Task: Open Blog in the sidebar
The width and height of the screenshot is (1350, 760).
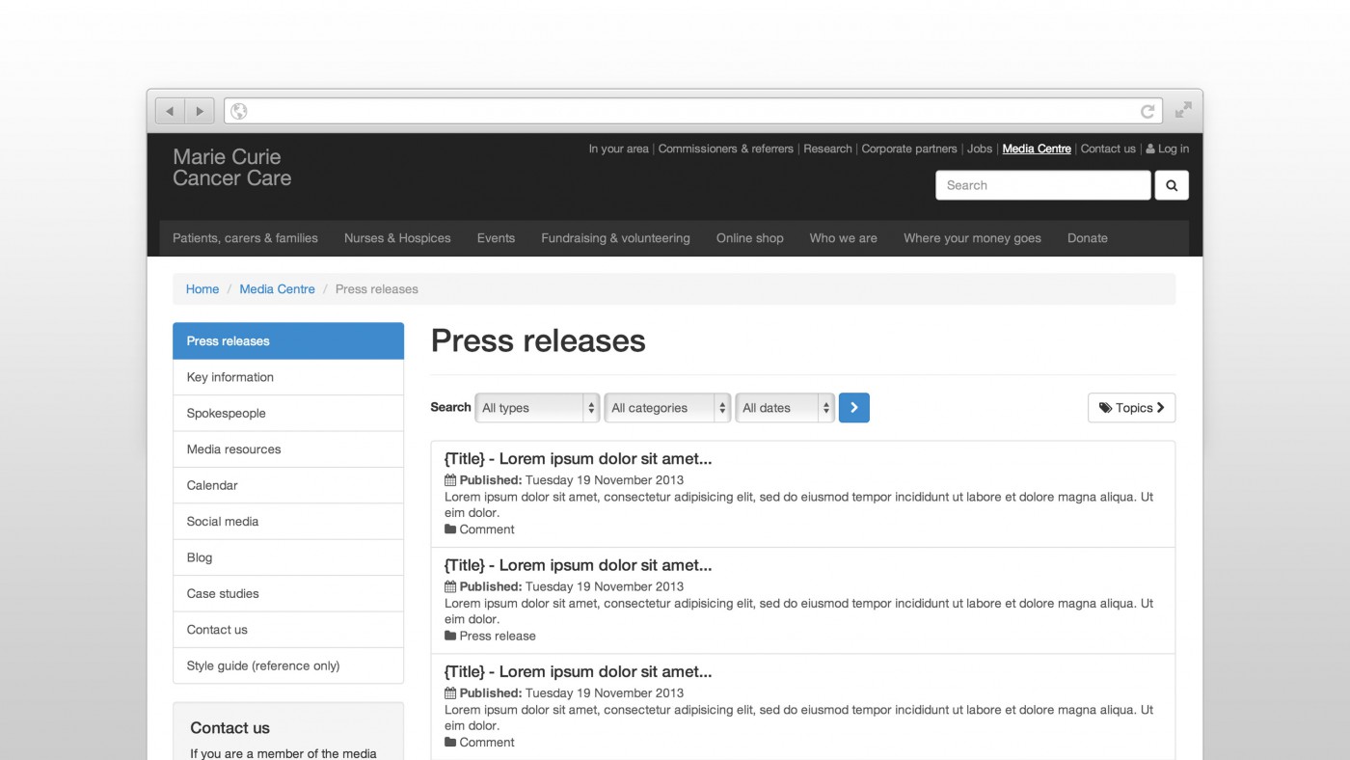Action: click(288, 557)
